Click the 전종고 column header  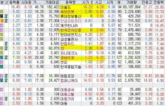[x=147, y=2]
